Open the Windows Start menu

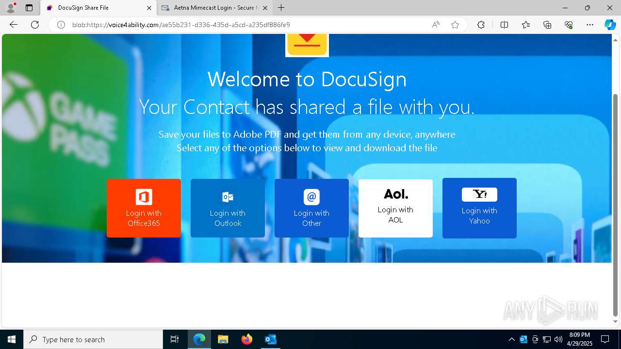tap(12, 339)
